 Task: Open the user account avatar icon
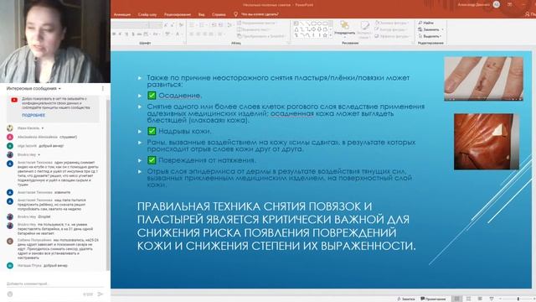tap(497, 4)
